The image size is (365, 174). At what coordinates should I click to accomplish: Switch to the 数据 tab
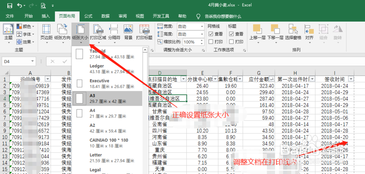[105, 16]
